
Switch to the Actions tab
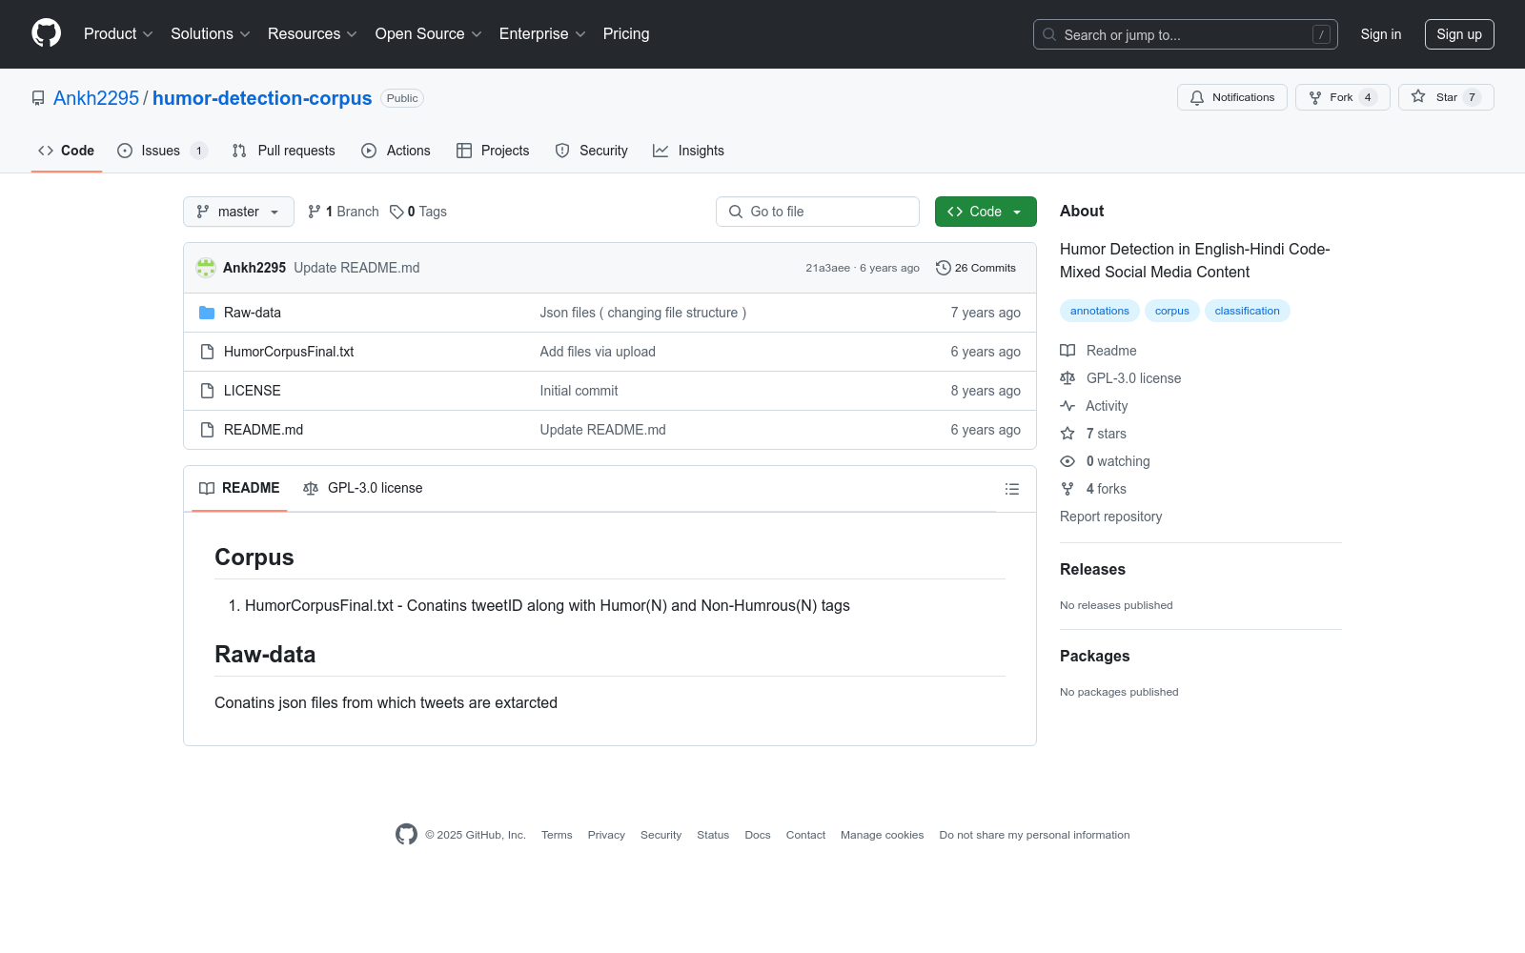coord(396,151)
